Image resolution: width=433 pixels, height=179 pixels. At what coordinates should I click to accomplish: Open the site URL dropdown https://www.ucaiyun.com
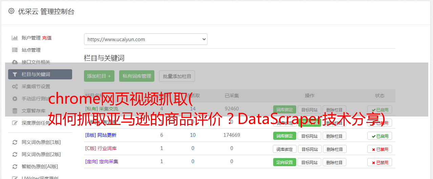pos(146,39)
